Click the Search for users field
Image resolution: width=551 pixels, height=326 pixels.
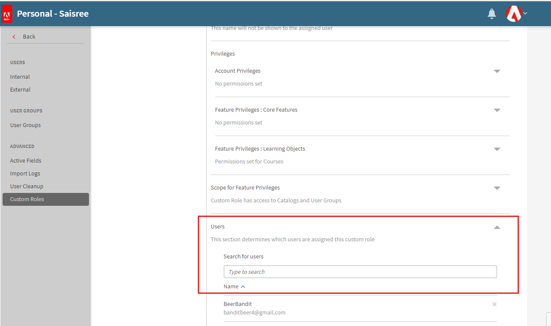point(360,272)
